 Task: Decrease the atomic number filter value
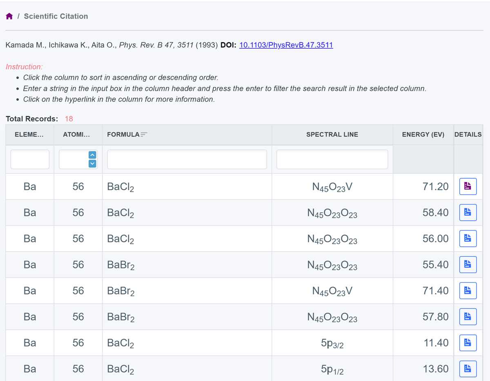point(92,164)
